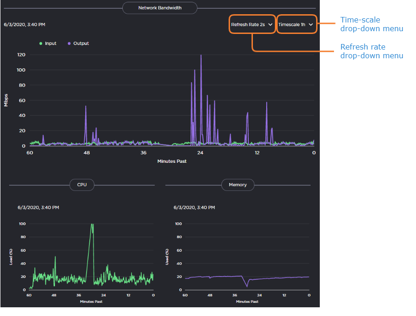The image size is (416, 316).
Task: Click the Load (%) axis label
Action: (11, 257)
